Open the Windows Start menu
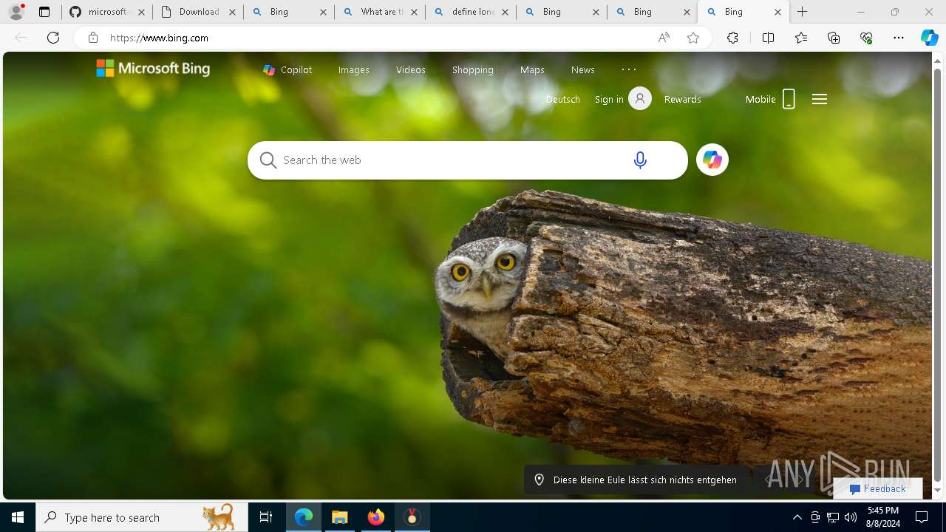This screenshot has width=946, height=532. [x=18, y=517]
